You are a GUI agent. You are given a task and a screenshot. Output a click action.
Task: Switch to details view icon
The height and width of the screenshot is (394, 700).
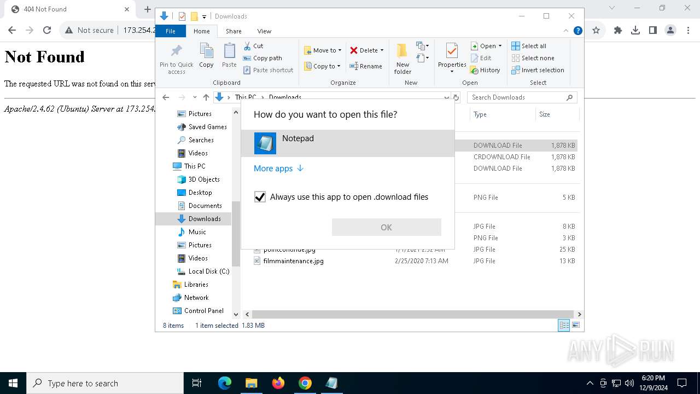(x=563, y=326)
